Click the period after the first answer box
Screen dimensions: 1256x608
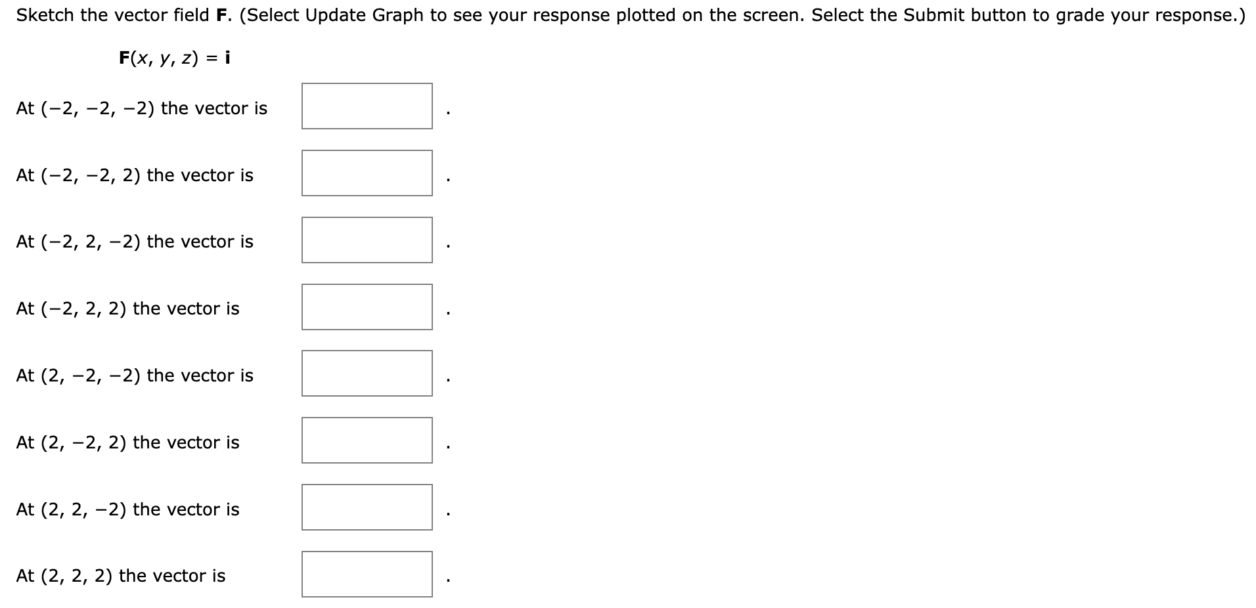pyautogui.click(x=448, y=112)
